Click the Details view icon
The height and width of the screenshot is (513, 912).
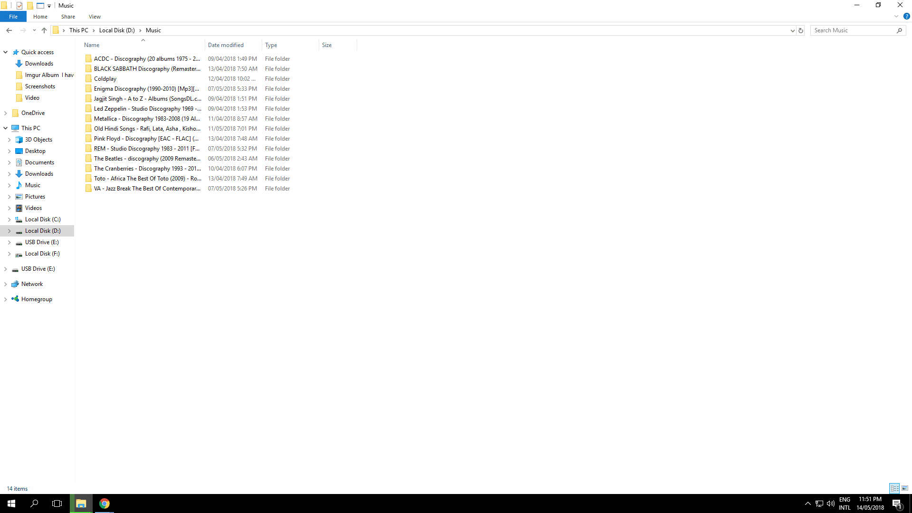894,488
